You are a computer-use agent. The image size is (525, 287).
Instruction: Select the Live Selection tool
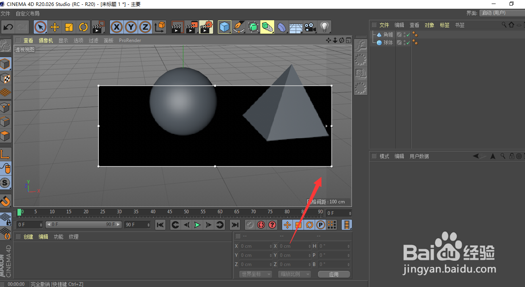click(x=40, y=27)
